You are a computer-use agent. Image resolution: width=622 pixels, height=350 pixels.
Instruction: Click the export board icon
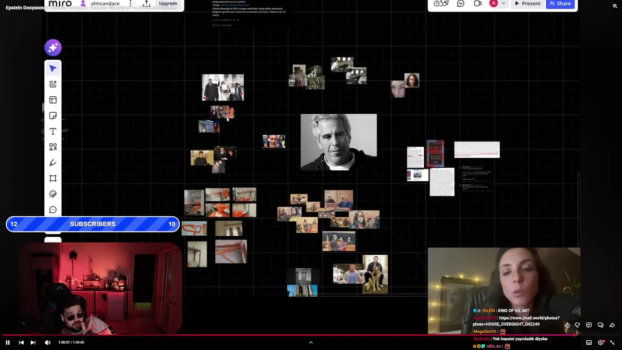click(x=146, y=3)
